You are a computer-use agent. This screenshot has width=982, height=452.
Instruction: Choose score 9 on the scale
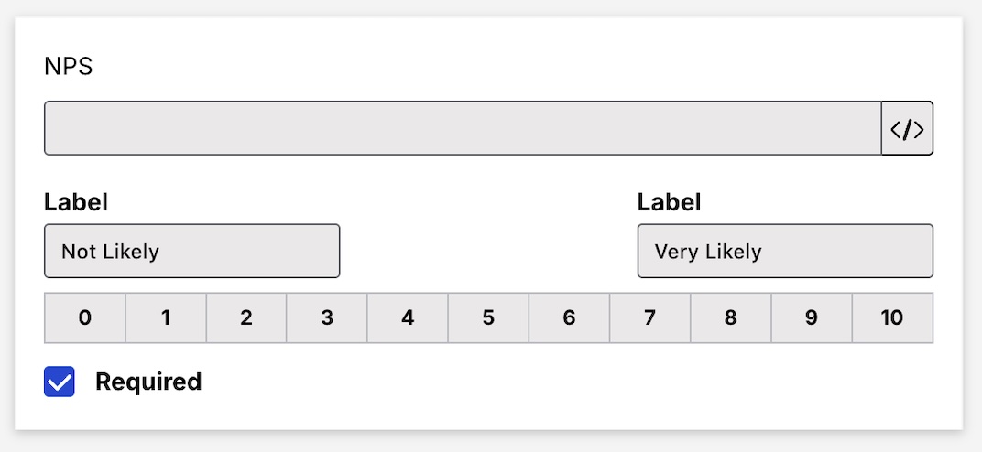click(811, 318)
